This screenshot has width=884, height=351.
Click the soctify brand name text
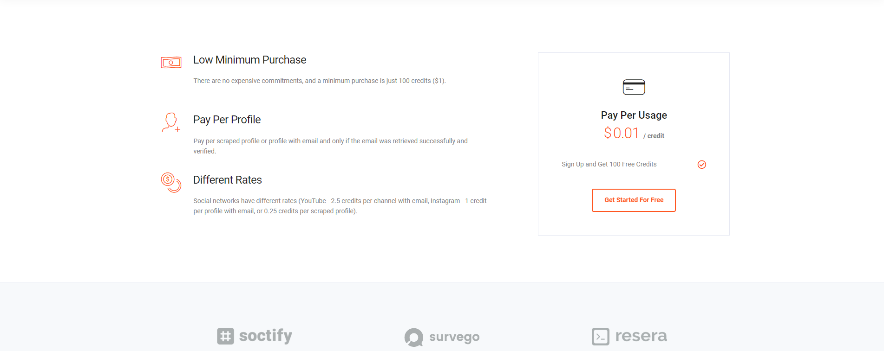coord(266,336)
